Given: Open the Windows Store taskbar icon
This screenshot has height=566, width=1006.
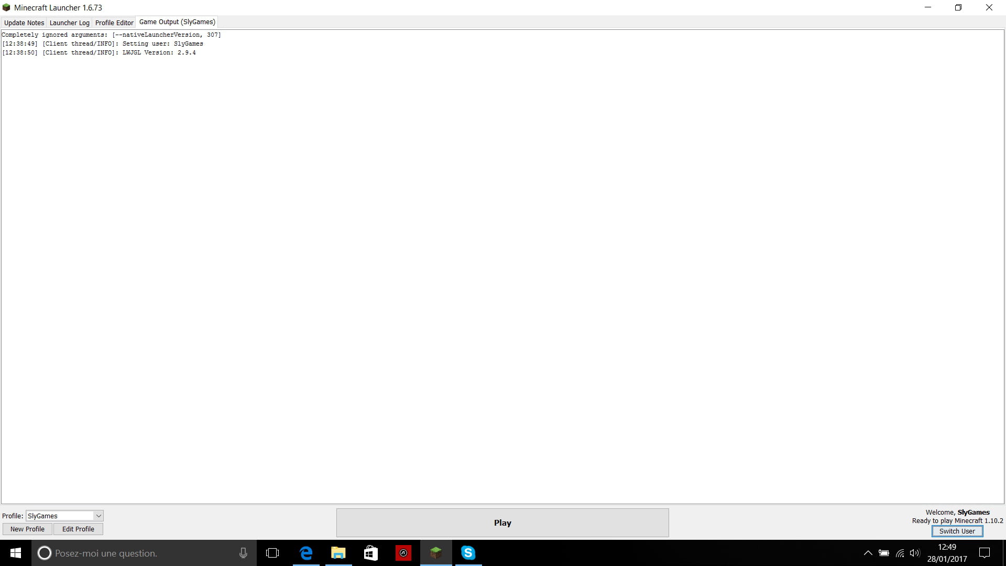Looking at the screenshot, I should [x=371, y=553].
